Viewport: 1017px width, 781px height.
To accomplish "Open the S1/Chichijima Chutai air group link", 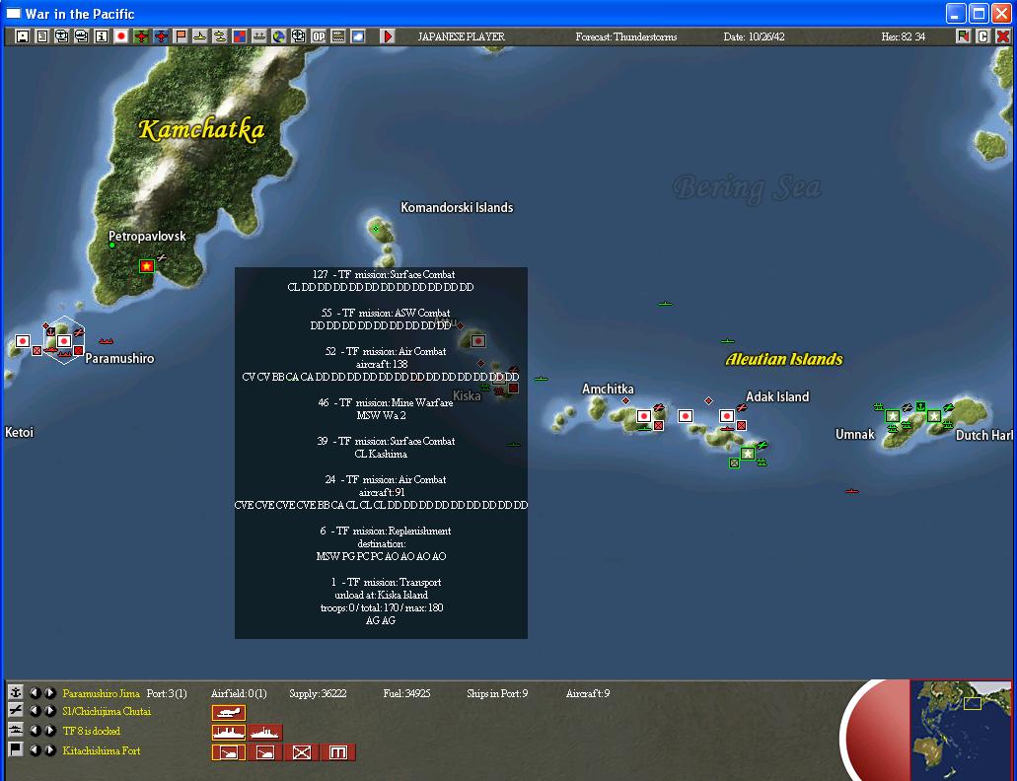I will click(107, 712).
